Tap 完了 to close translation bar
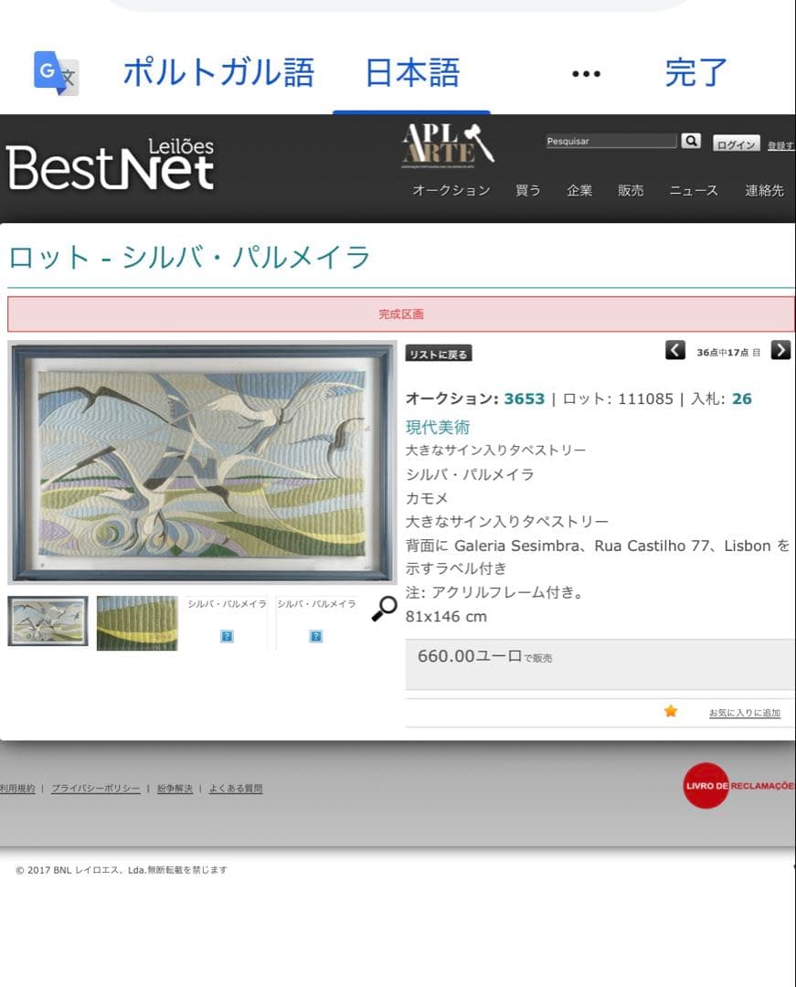 coord(695,72)
